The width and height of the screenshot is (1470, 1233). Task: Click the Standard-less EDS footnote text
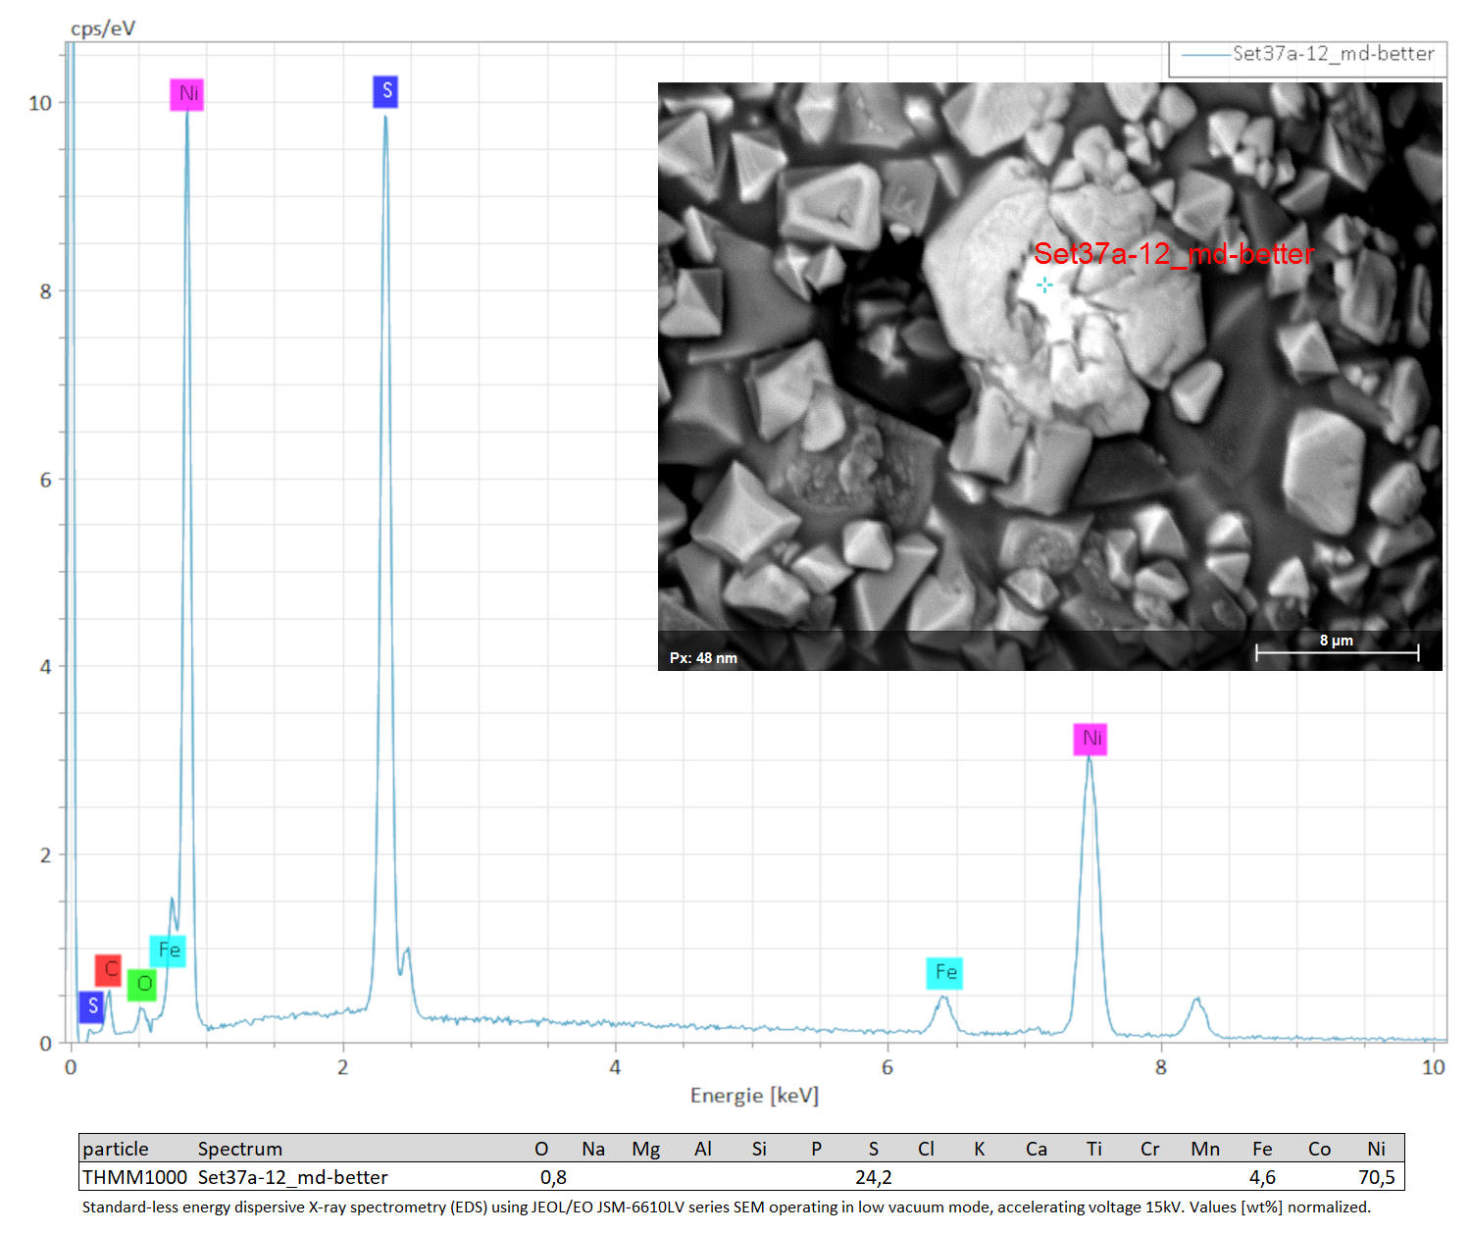pyautogui.click(x=727, y=1207)
